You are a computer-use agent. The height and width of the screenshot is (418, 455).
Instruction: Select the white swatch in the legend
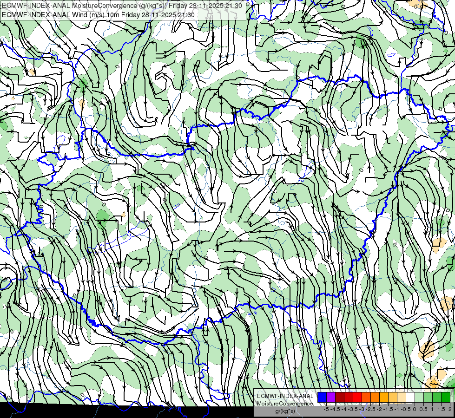[x=410, y=397]
